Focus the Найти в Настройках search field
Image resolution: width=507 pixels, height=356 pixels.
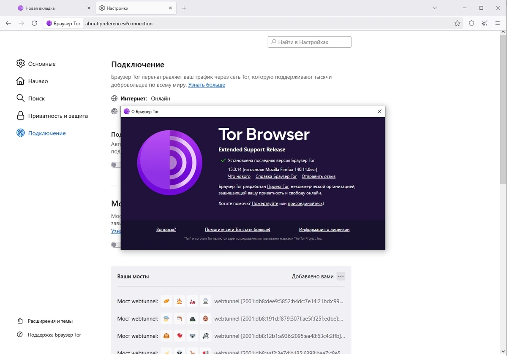(x=309, y=42)
